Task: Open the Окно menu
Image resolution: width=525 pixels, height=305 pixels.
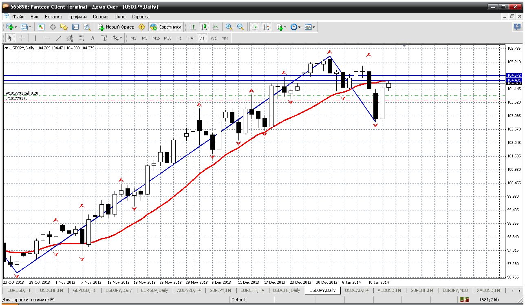Action: click(x=120, y=17)
